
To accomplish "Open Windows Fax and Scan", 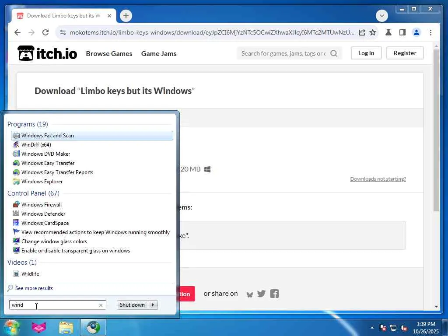I will point(92,136).
